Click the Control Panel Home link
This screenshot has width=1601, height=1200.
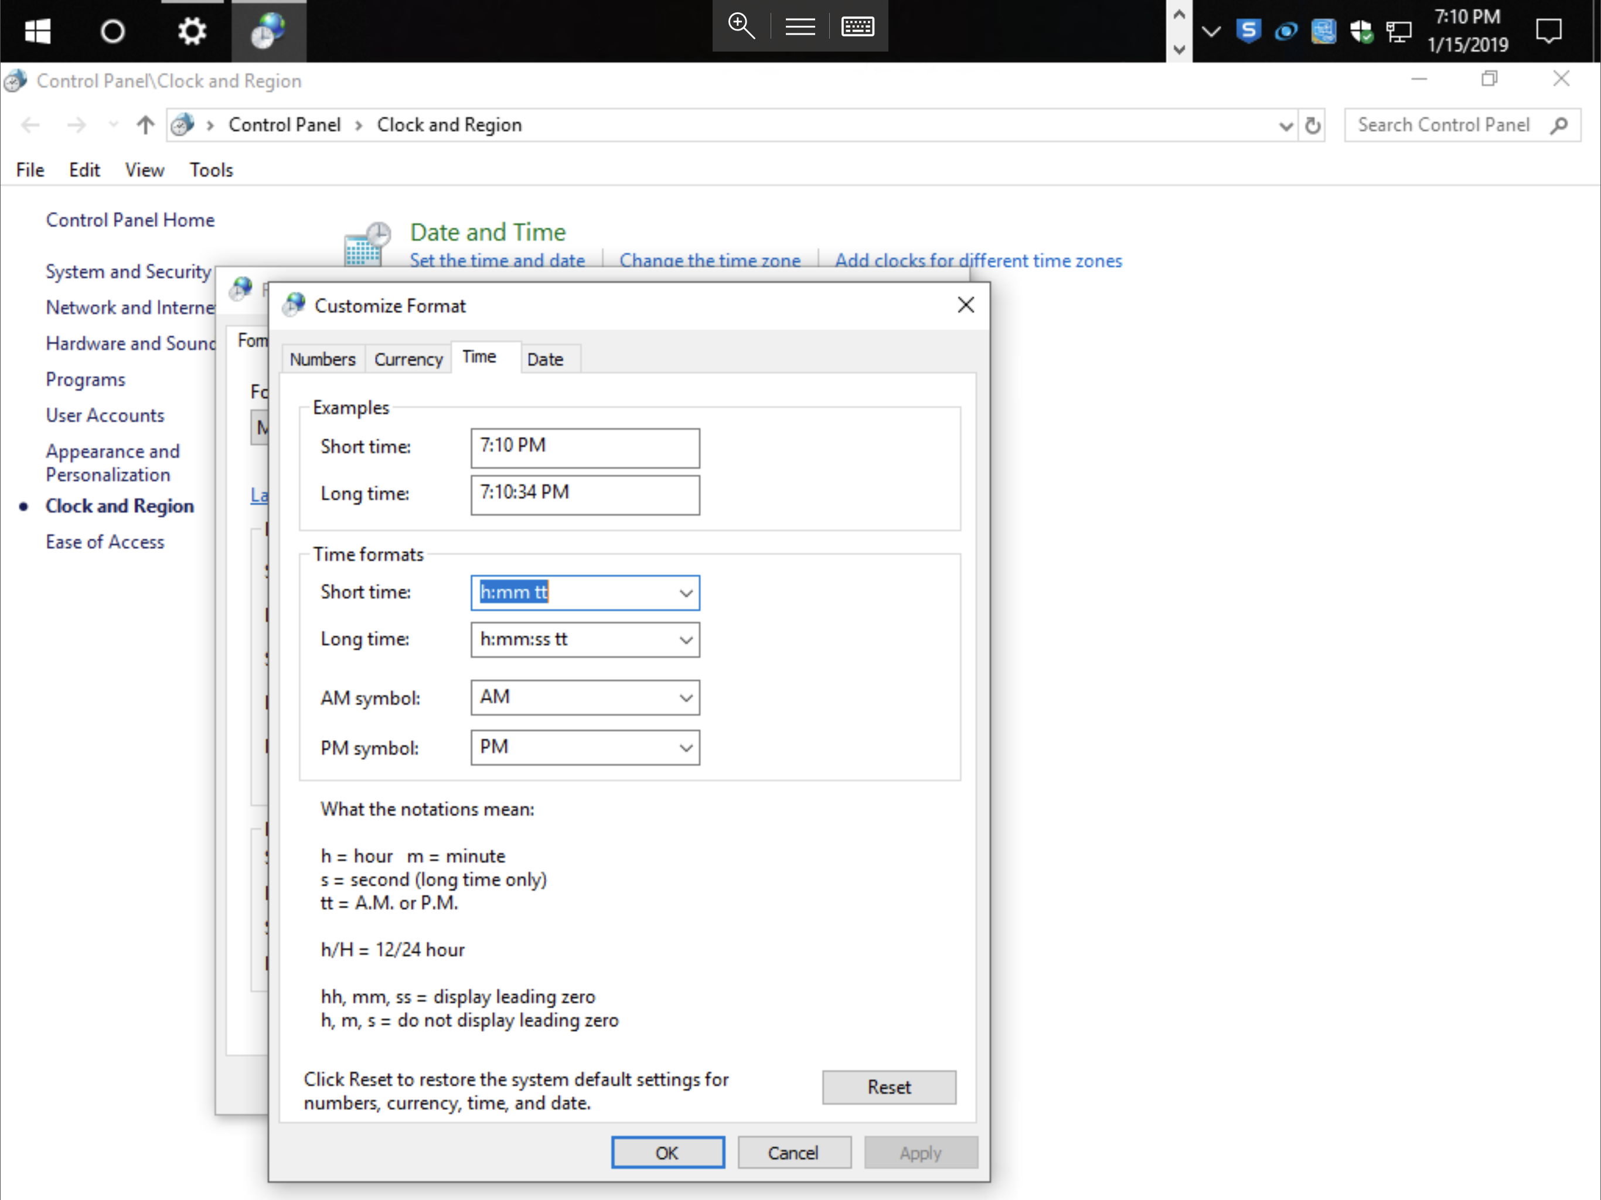tap(130, 219)
